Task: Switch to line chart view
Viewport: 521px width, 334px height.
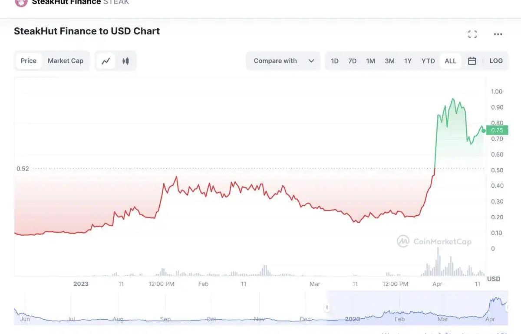Action: coord(106,61)
